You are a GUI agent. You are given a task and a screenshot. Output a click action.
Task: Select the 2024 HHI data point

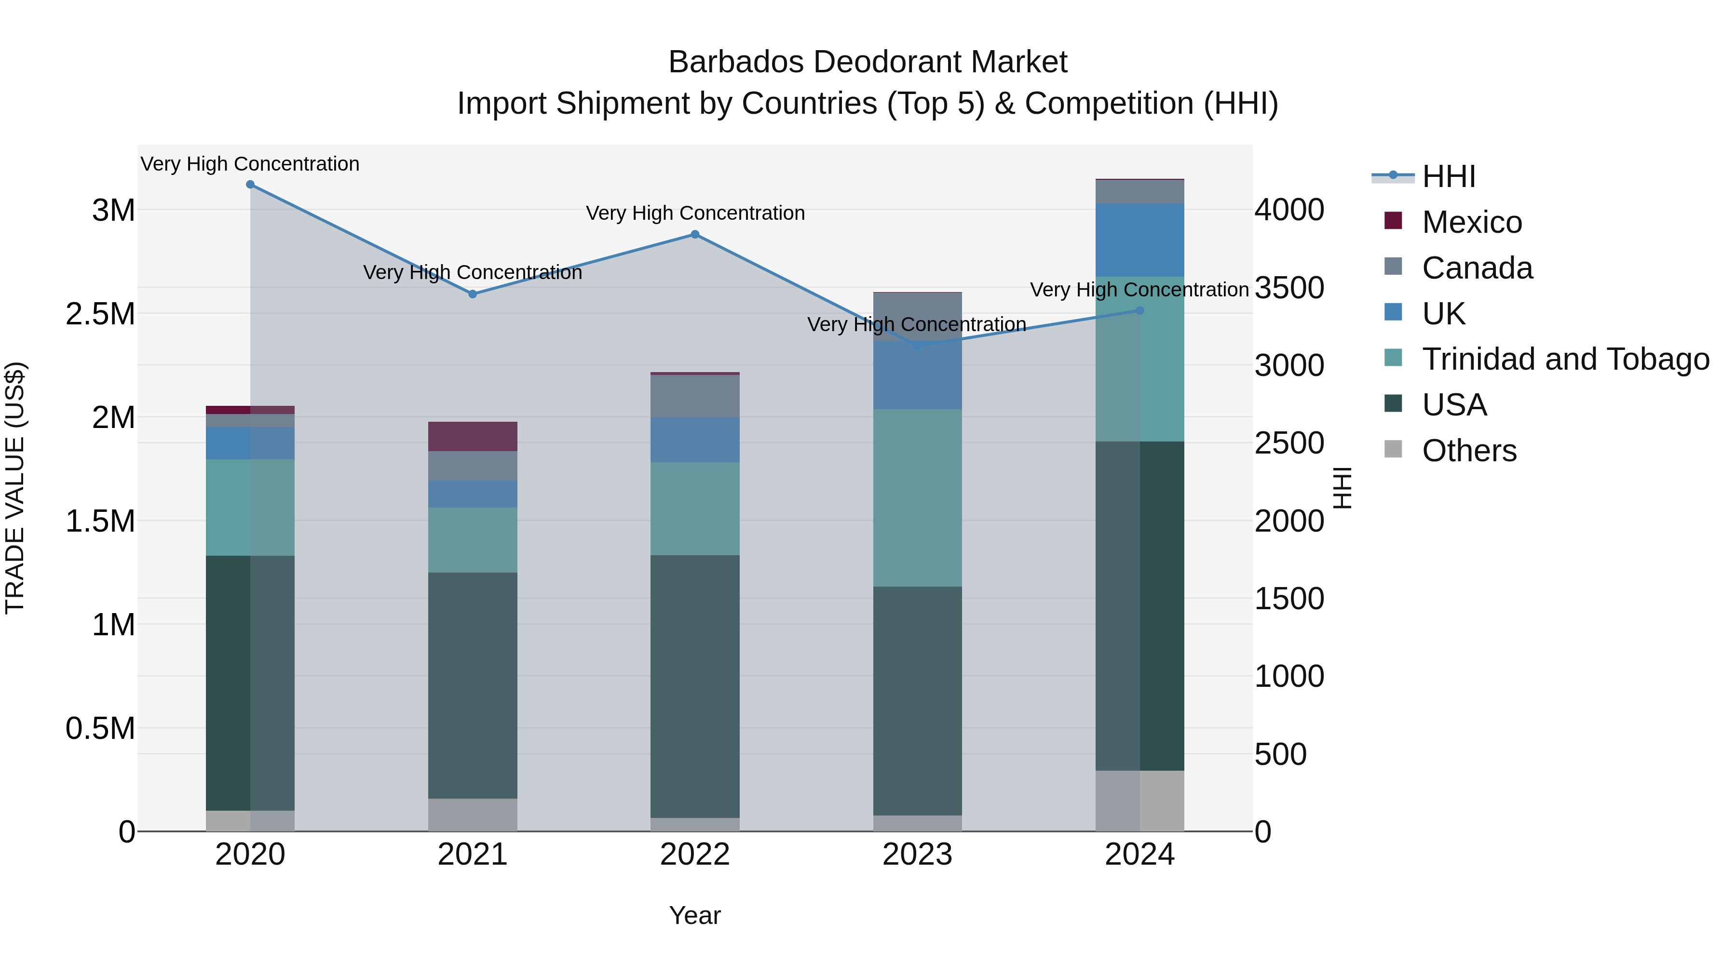1139,310
